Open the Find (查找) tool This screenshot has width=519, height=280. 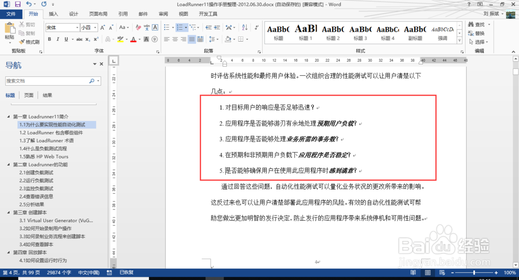click(476, 24)
